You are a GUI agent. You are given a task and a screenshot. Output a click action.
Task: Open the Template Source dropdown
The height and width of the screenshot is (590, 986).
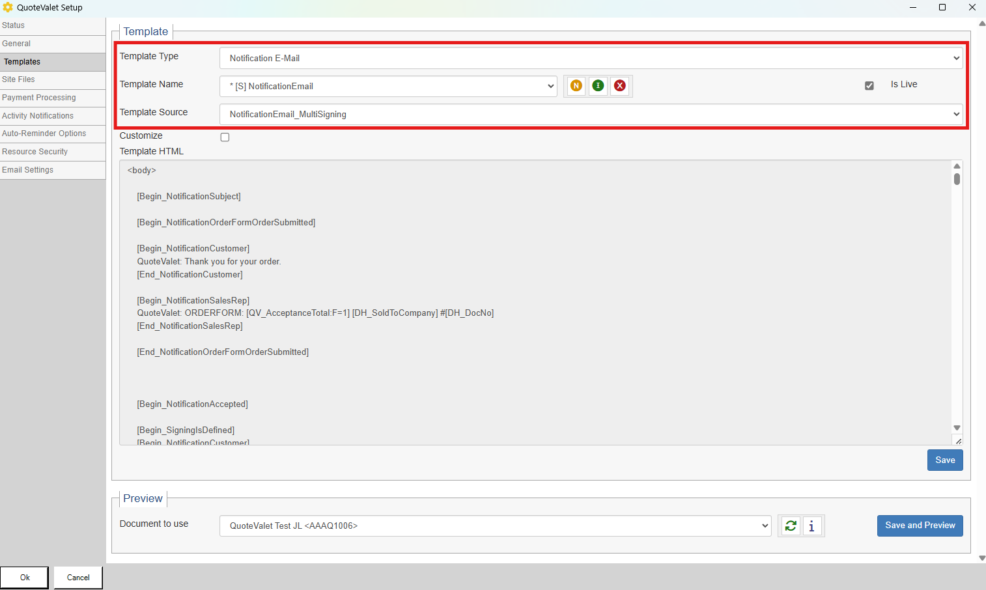[x=591, y=114]
